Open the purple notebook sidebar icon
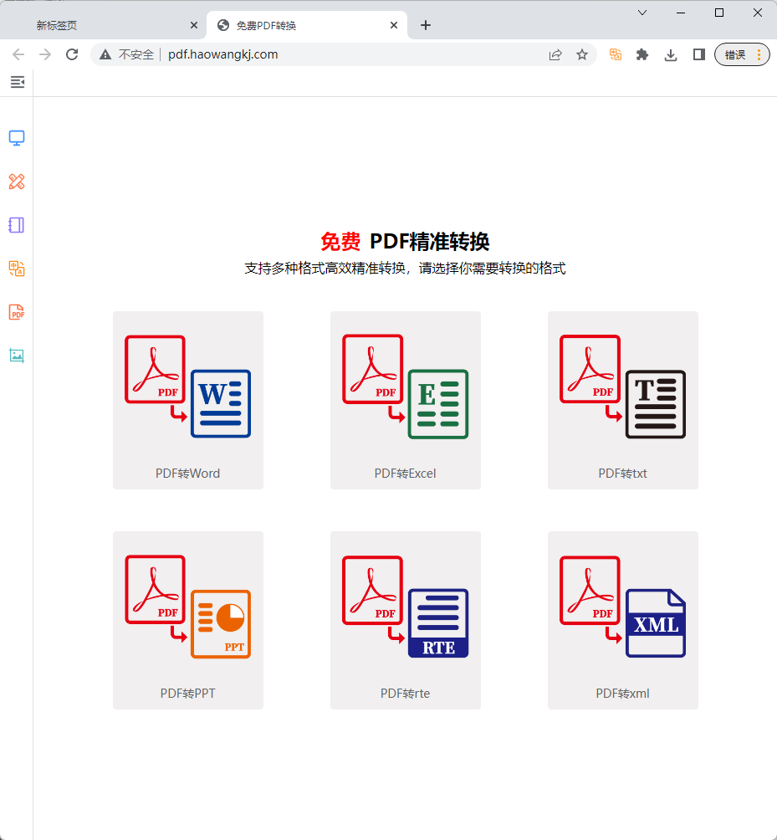 [x=17, y=225]
